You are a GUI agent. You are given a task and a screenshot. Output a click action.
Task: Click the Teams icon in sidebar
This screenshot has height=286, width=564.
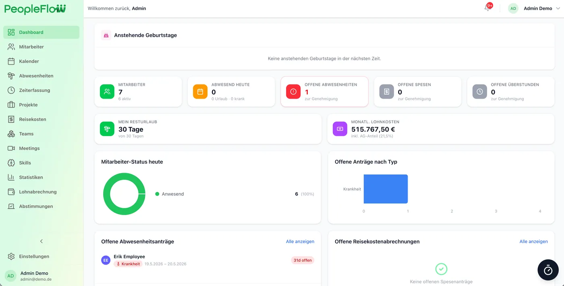coord(11,134)
